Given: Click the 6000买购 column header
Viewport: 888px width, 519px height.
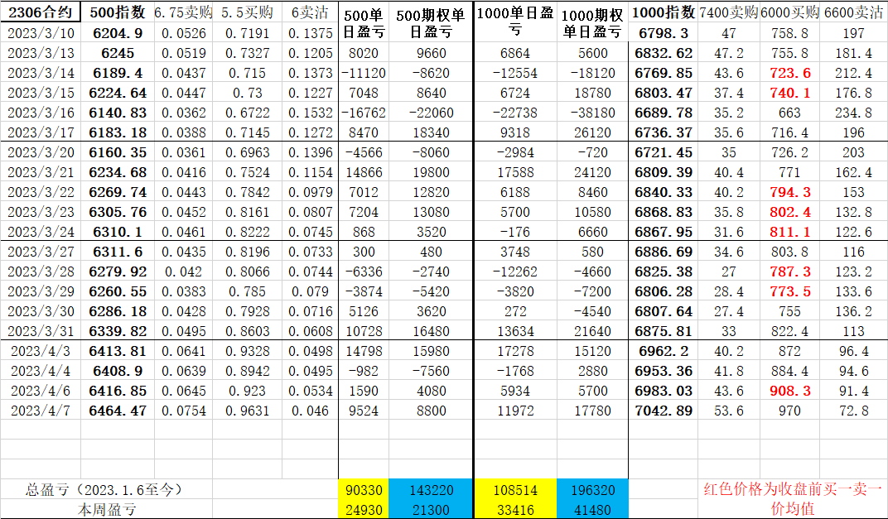Looking at the screenshot, I should (x=789, y=12).
